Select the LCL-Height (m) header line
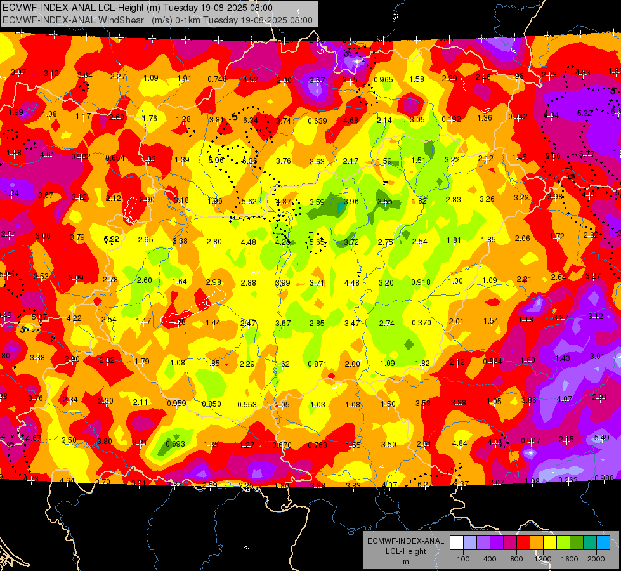Viewport: 621px width, 571px height. click(x=138, y=8)
